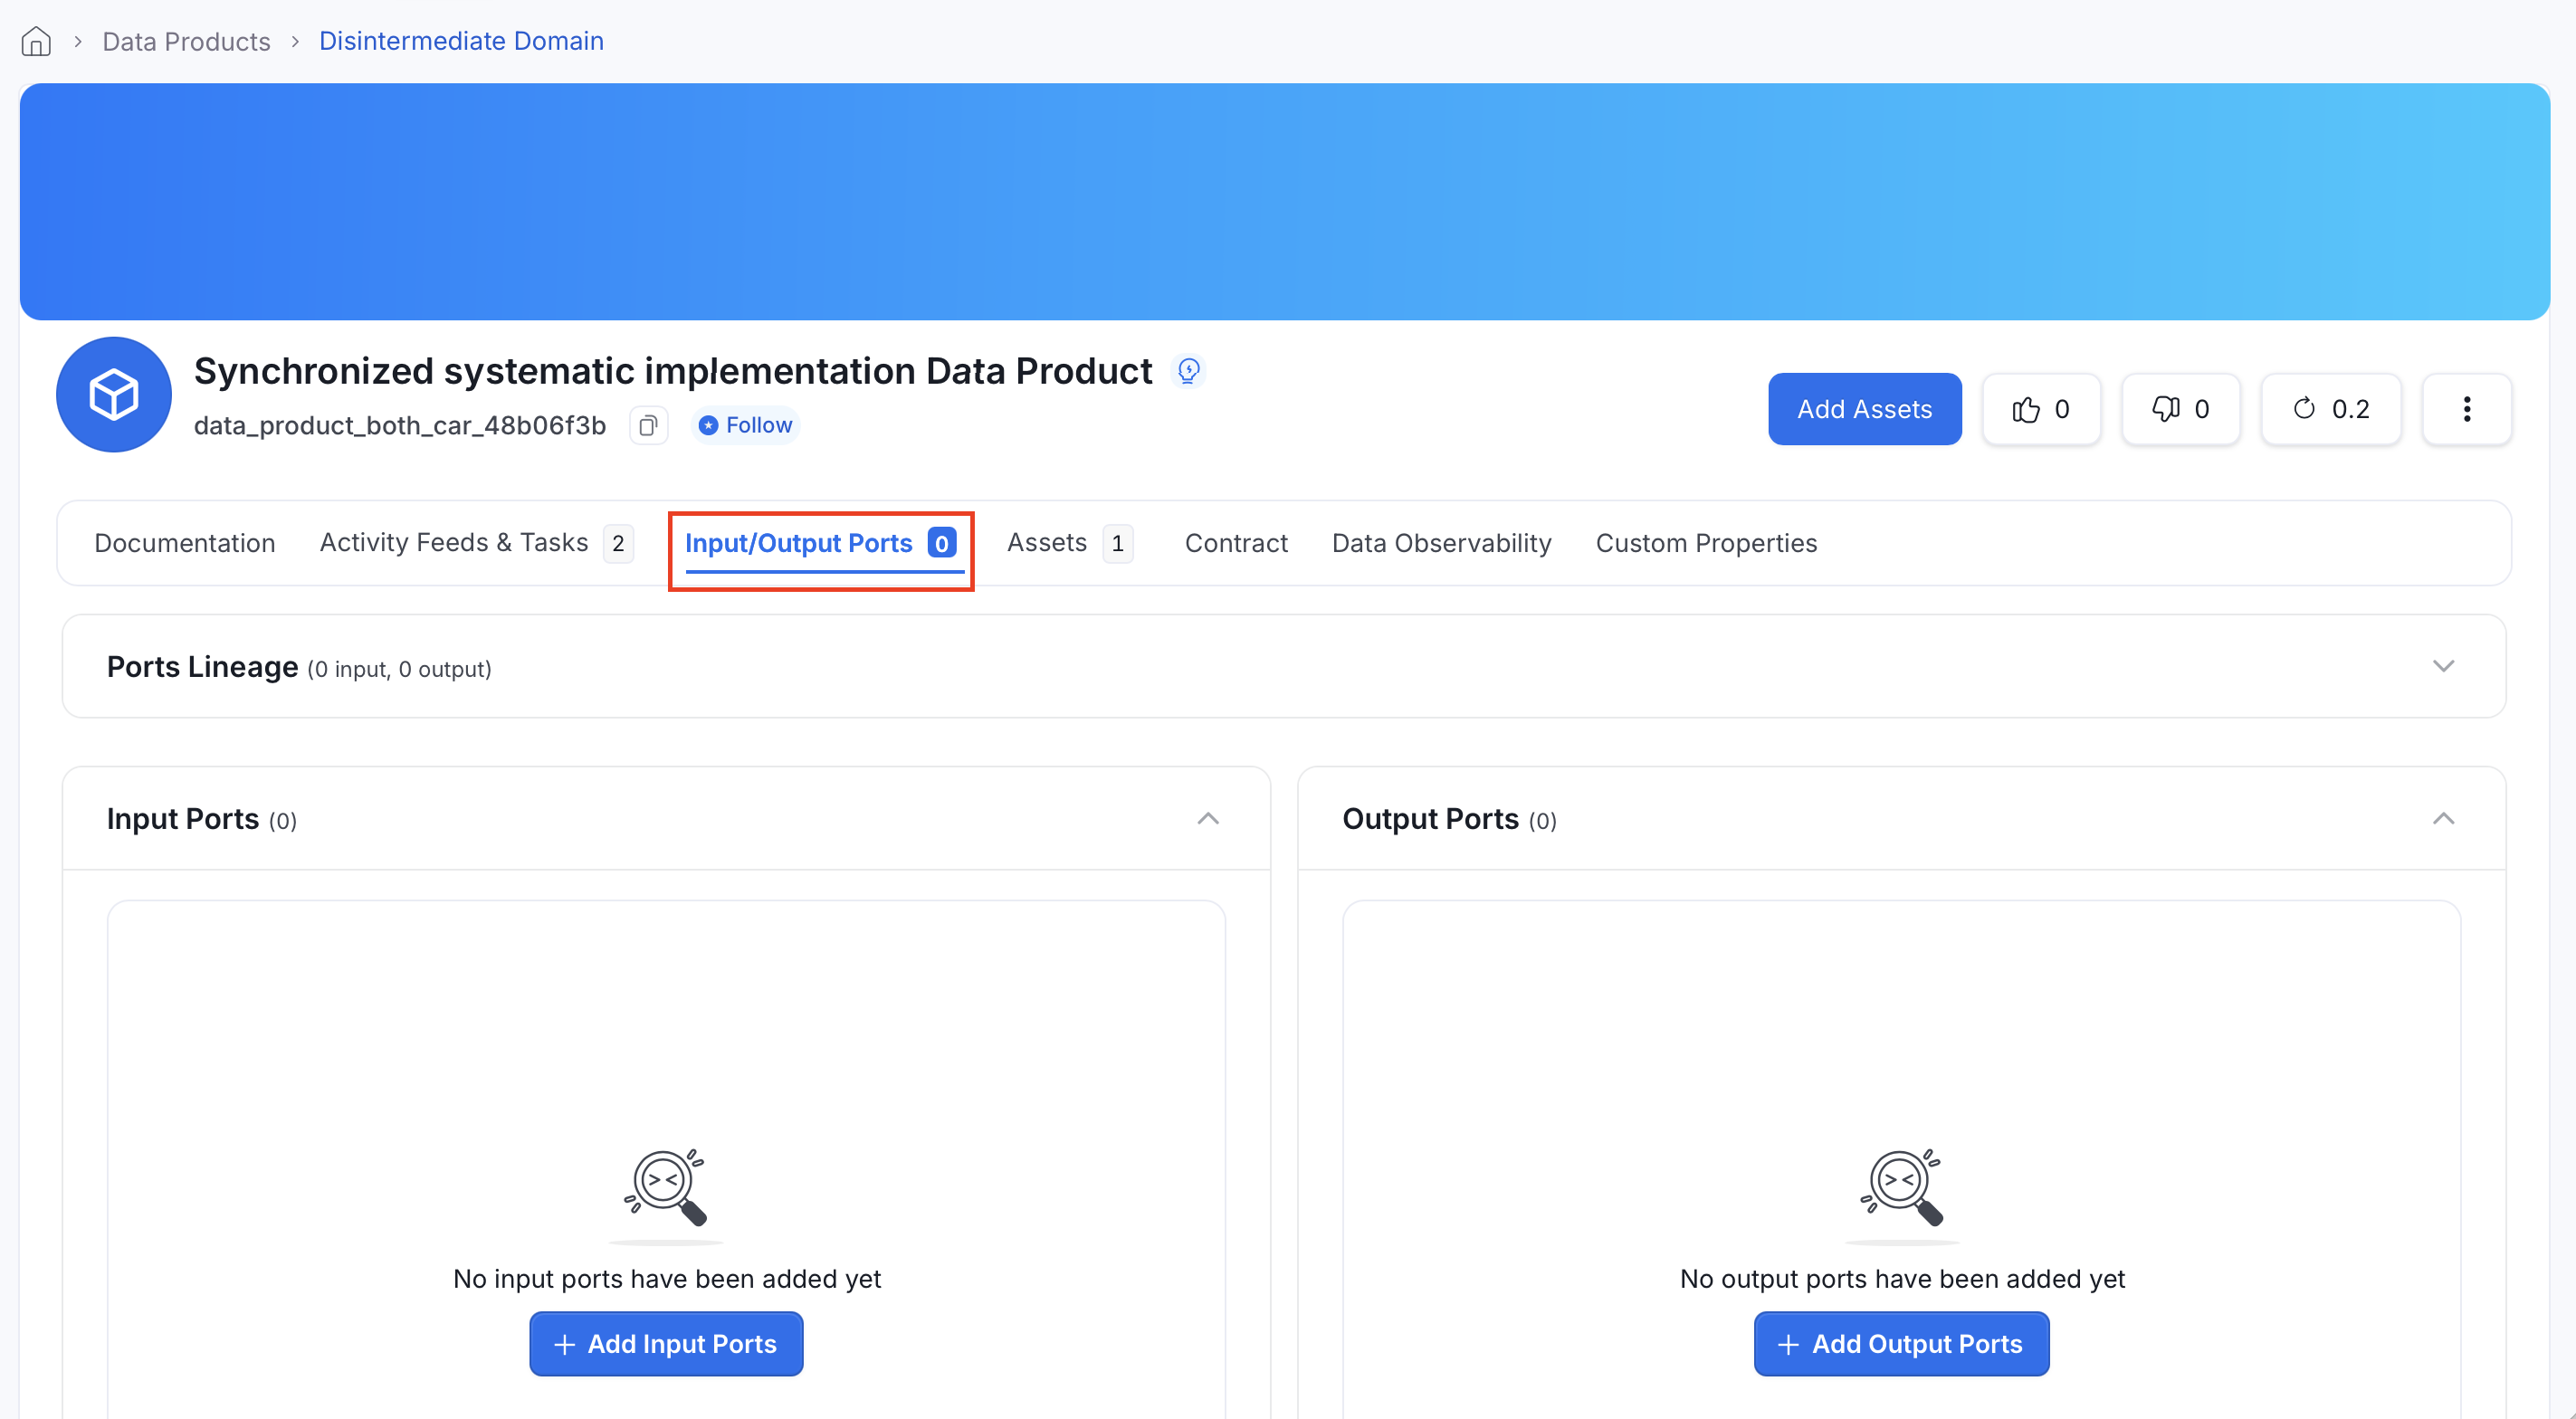
Task: Click the Input Ports heading
Action: tap(183, 819)
